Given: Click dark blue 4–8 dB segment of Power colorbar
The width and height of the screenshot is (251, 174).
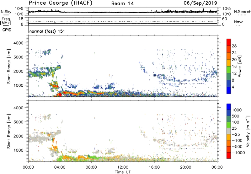Looking at the screenshot, I should point(229,83).
